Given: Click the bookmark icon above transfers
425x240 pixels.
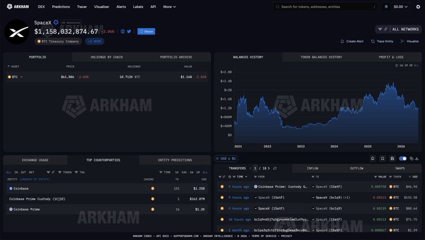Looking at the screenshot, I should pyautogui.click(x=382, y=158).
